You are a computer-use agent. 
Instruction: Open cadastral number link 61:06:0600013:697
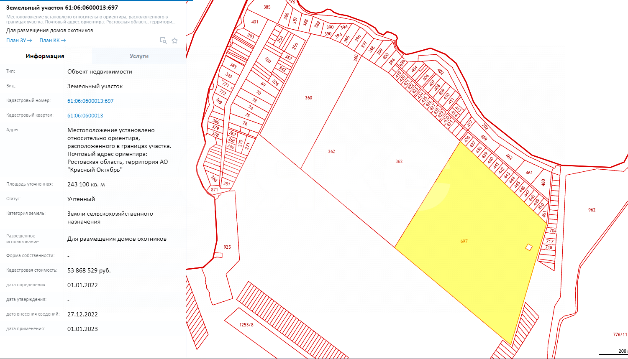pos(90,101)
